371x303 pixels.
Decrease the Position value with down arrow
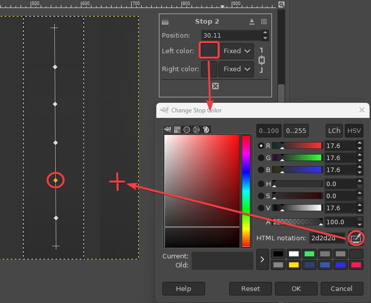(x=265, y=38)
